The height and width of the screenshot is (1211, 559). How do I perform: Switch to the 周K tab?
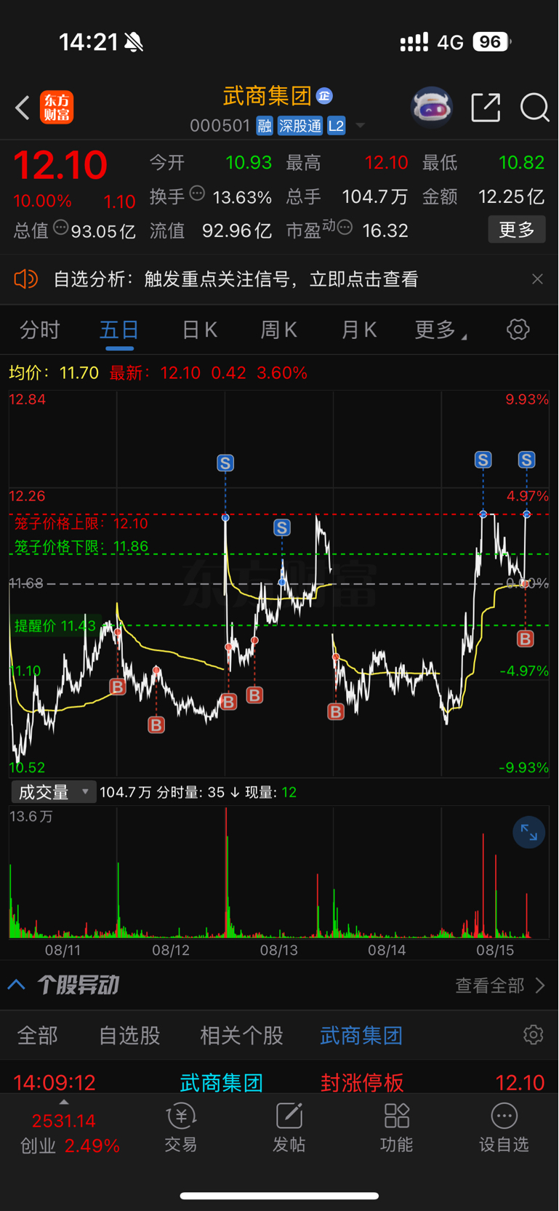279,330
